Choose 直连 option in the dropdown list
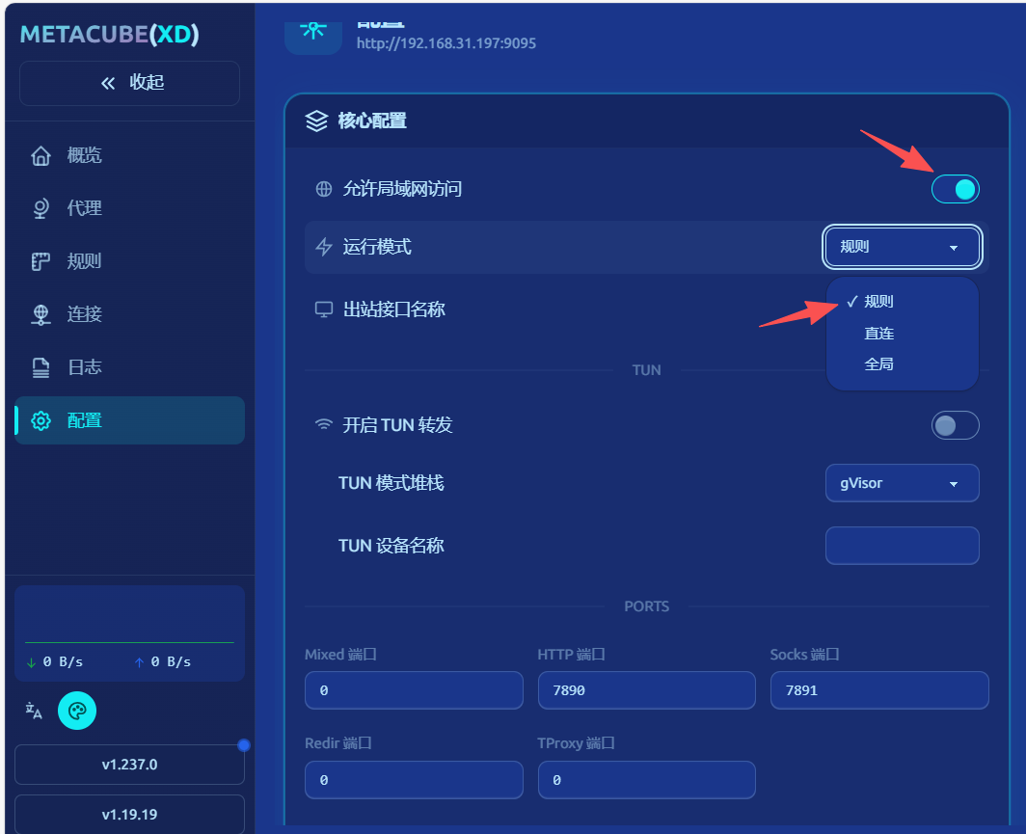 point(902,334)
